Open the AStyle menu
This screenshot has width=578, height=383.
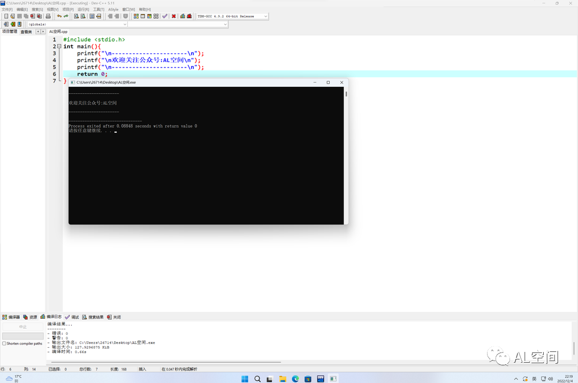(113, 9)
